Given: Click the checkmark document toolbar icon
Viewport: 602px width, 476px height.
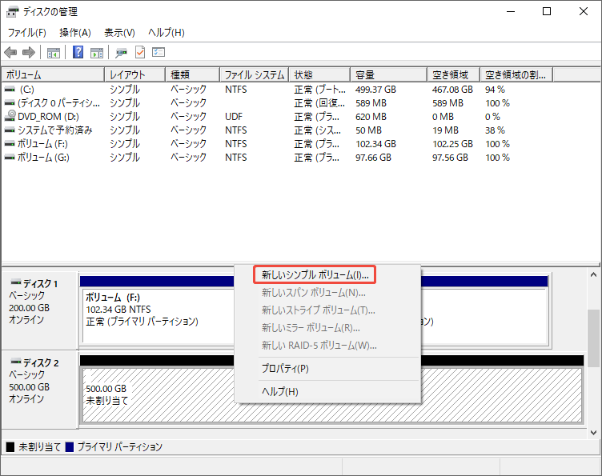Looking at the screenshot, I should click(x=140, y=52).
